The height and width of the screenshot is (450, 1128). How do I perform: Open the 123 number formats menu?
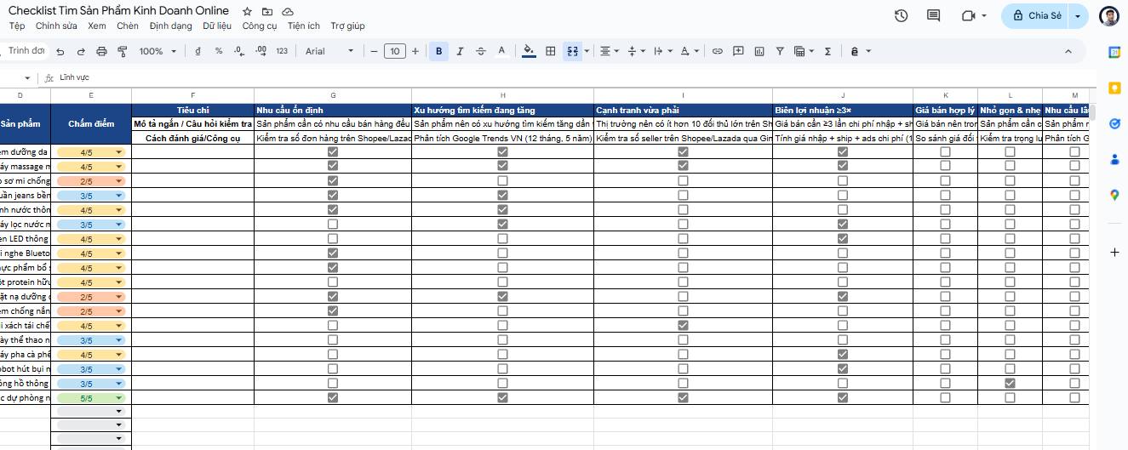pyautogui.click(x=282, y=51)
